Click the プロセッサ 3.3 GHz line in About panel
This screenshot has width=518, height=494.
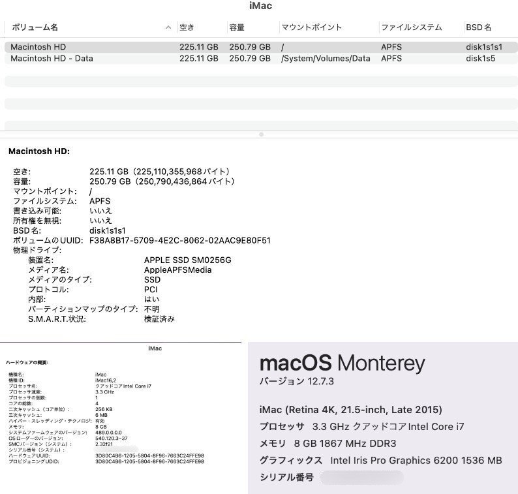click(x=362, y=427)
